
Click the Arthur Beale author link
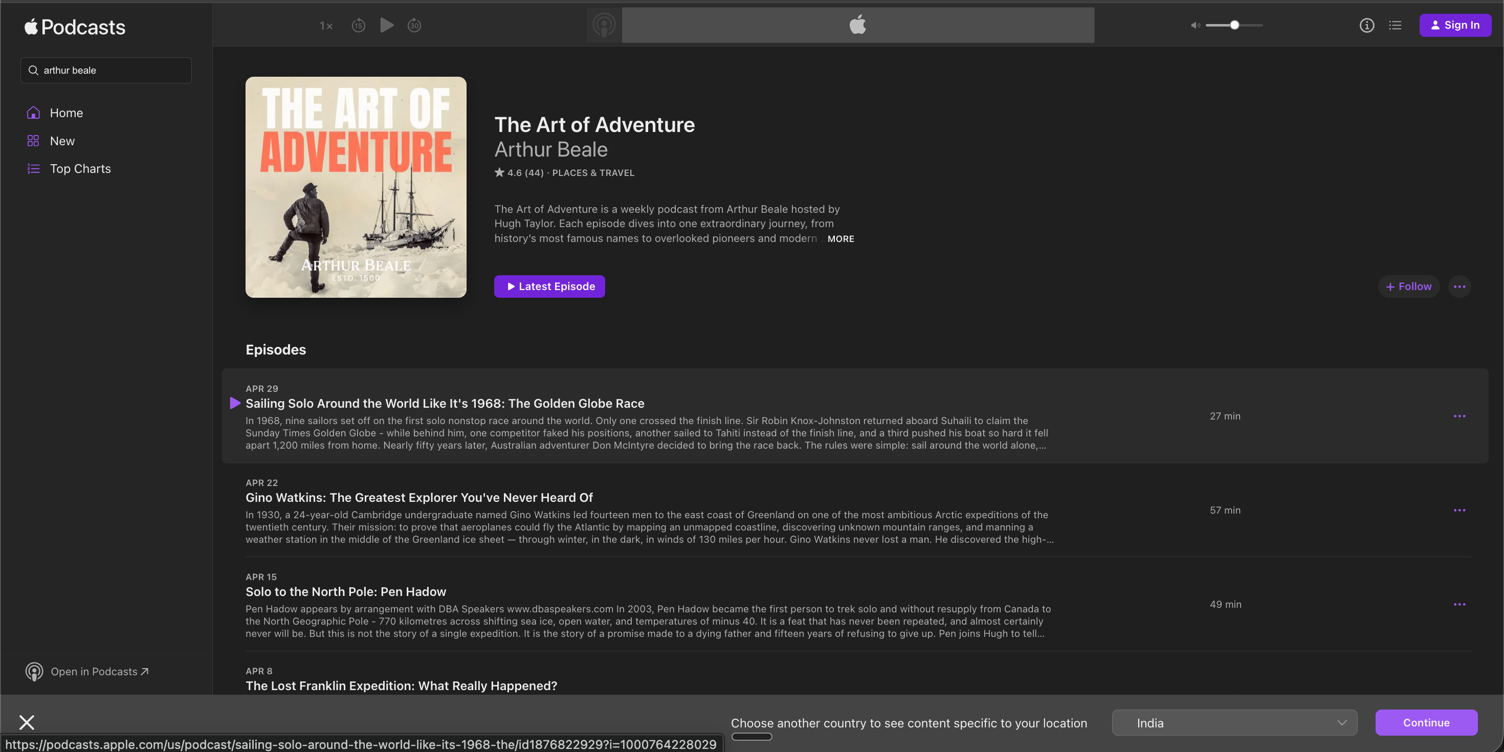pos(551,149)
